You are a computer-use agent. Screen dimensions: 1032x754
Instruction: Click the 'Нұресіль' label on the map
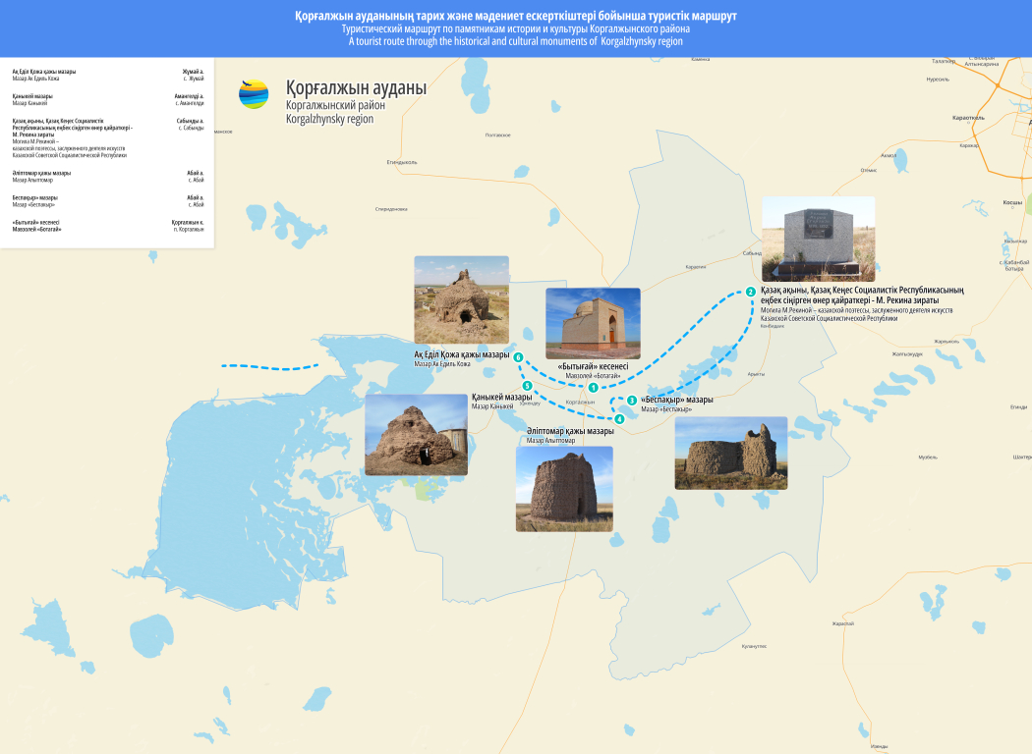938,79
